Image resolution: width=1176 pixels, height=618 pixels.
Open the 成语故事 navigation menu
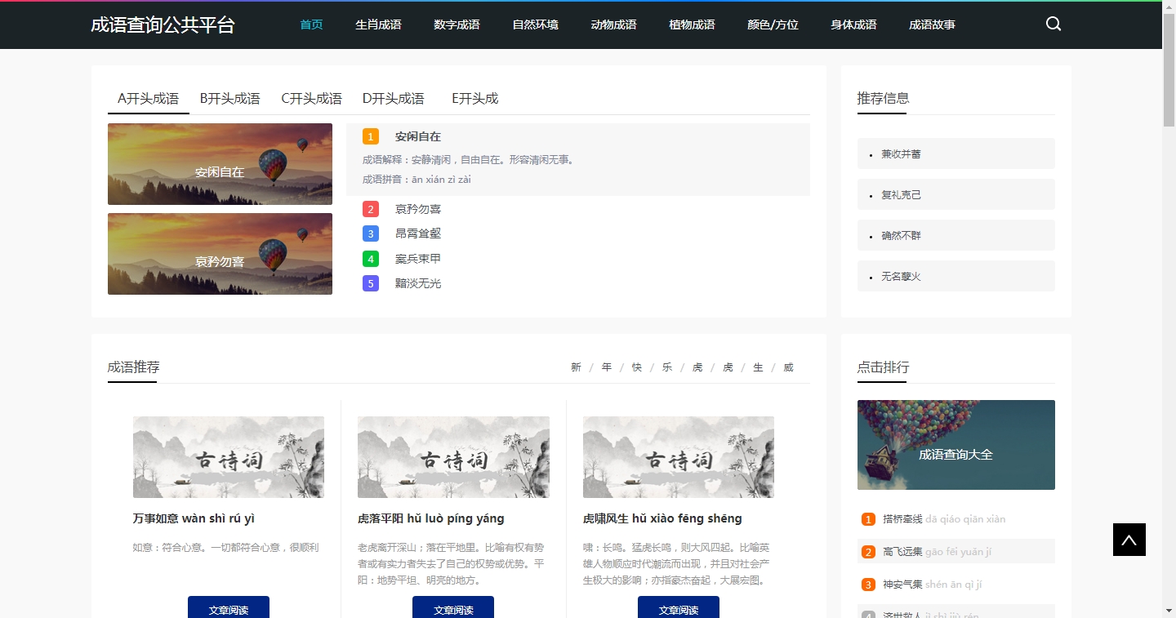tap(932, 24)
